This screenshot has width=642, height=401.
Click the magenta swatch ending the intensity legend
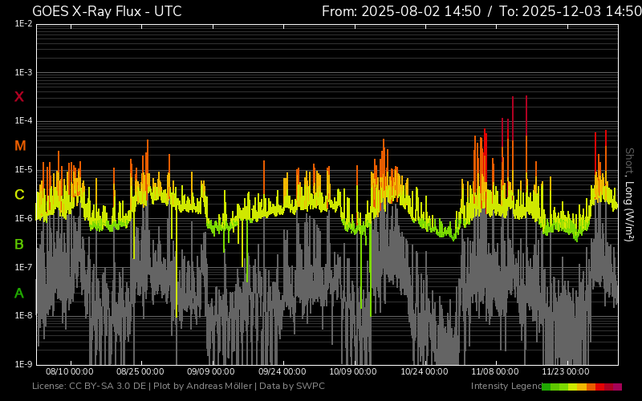click(x=617, y=387)
